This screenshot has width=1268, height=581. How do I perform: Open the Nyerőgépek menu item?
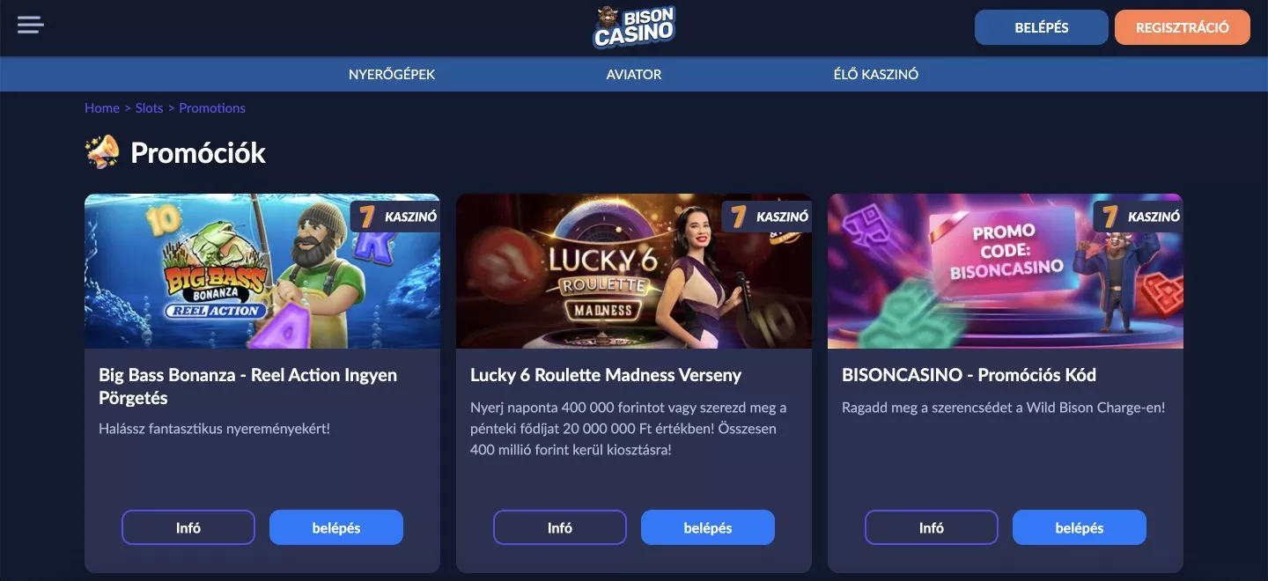pyautogui.click(x=392, y=75)
